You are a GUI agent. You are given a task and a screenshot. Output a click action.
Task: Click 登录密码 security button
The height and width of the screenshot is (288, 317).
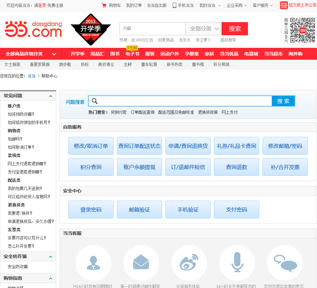click(x=91, y=209)
